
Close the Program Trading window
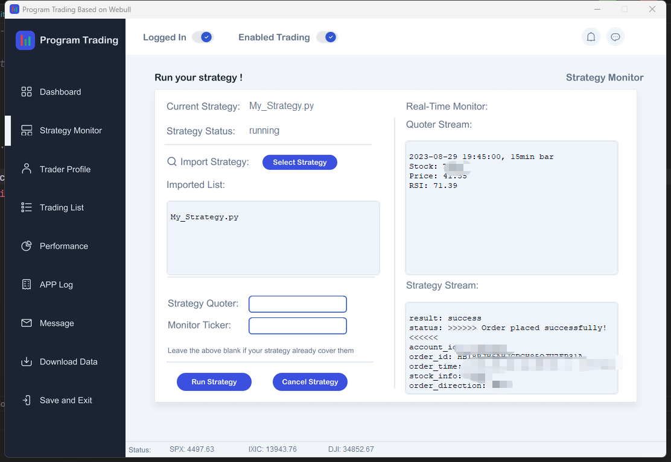tap(652, 9)
